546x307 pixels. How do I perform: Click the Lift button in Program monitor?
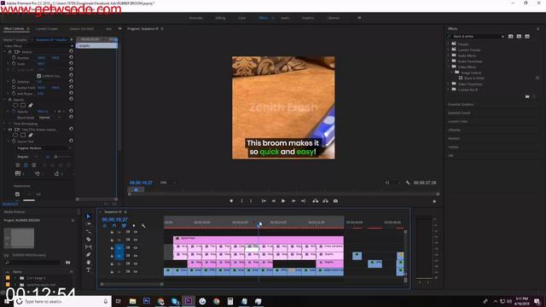click(315, 201)
